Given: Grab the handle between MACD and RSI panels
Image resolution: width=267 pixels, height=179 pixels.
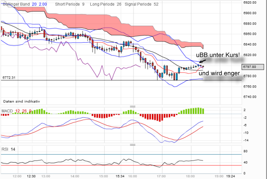Looking at the screenshot, I should tap(133, 145).
